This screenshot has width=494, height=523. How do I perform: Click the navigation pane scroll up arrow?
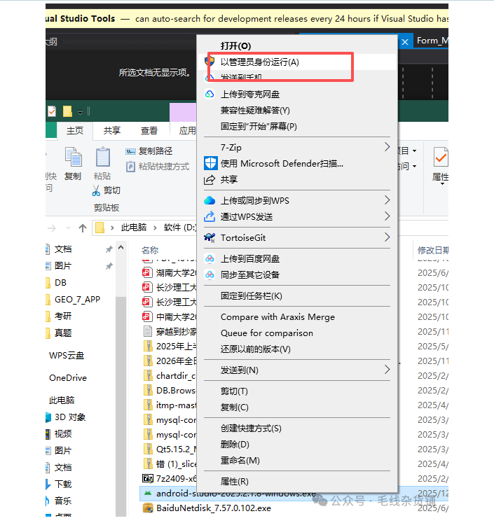[121, 247]
